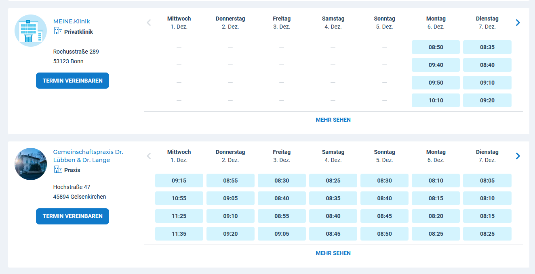The image size is (535, 274).
Task: Select Gemeinschaftspraxis Friday 08:30 slot
Action: pyautogui.click(x=282, y=181)
